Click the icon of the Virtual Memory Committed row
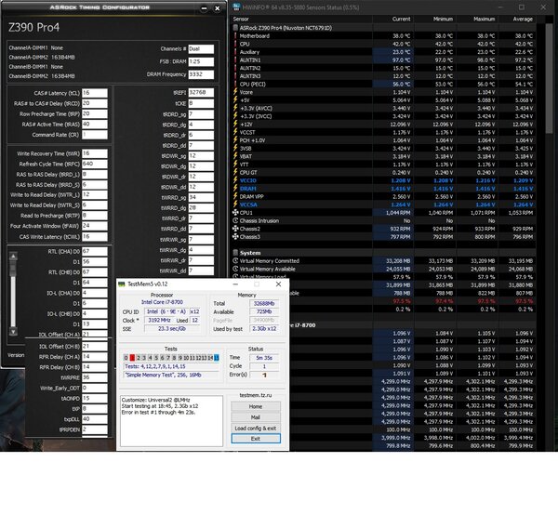Screen dimensions: 558x528 tap(235, 261)
